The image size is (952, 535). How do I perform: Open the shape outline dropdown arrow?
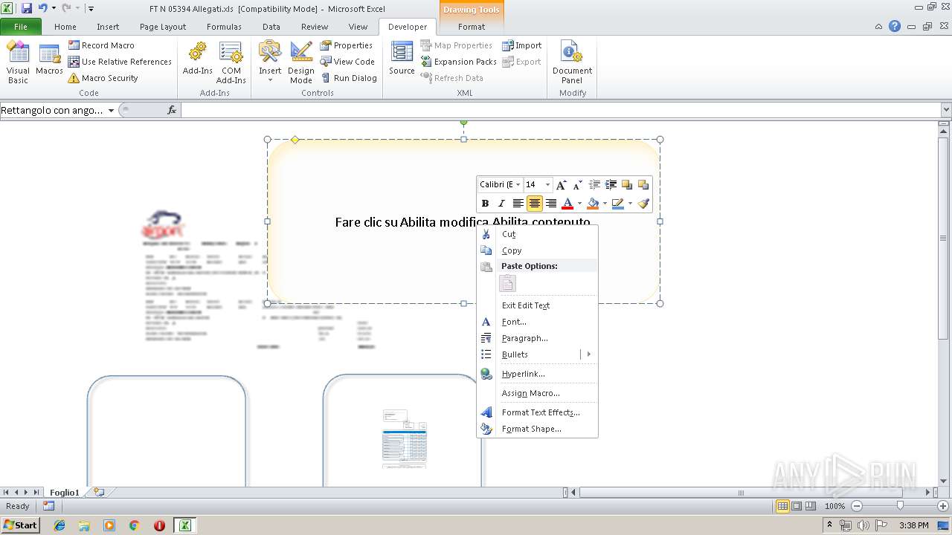(630, 203)
